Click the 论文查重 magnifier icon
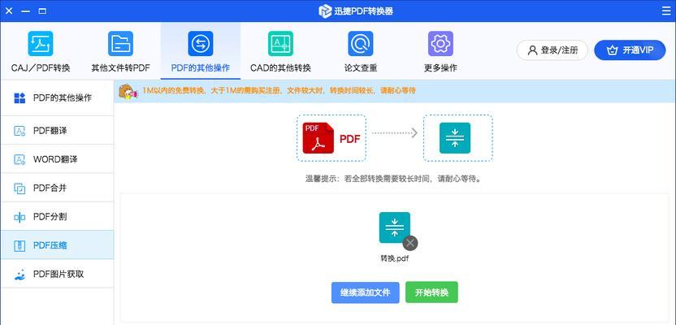676x325 pixels. pos(361,44)
